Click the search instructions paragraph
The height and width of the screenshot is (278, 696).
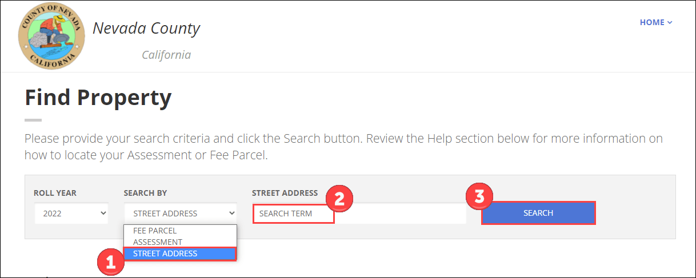click(343, 147)
